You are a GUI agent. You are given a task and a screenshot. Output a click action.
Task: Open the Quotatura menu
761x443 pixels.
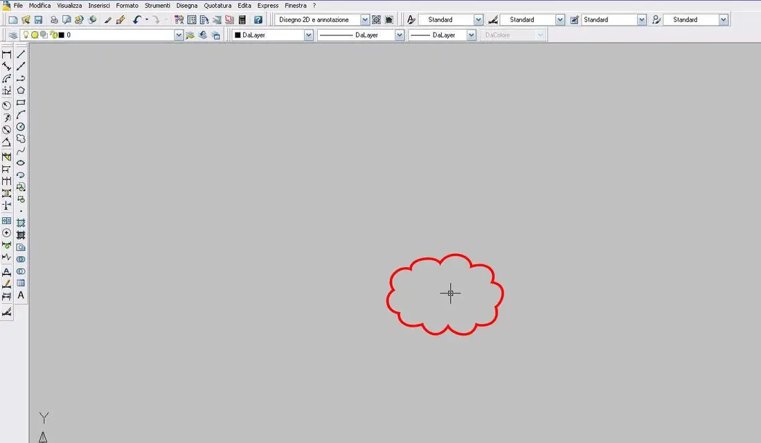tap(217, 6)
